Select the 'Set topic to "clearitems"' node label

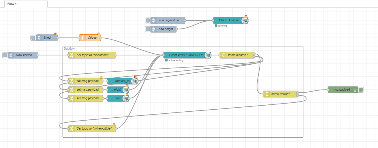coord(93,55)
